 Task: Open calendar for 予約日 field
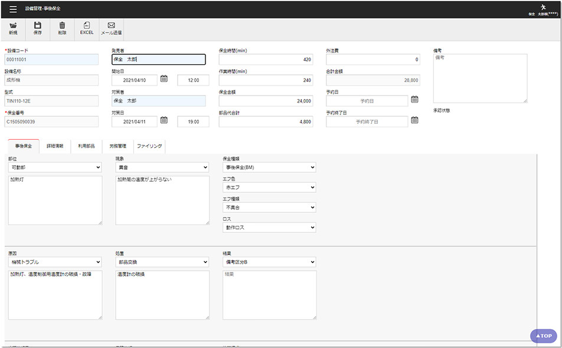(414, 100)
